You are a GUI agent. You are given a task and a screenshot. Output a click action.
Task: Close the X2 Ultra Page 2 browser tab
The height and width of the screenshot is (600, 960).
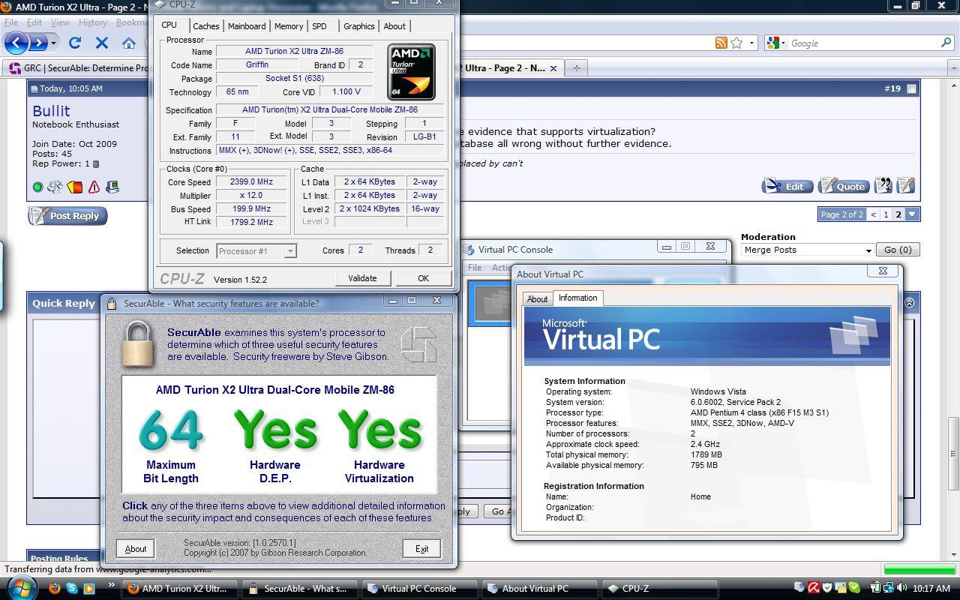click(x=553, y=67)
